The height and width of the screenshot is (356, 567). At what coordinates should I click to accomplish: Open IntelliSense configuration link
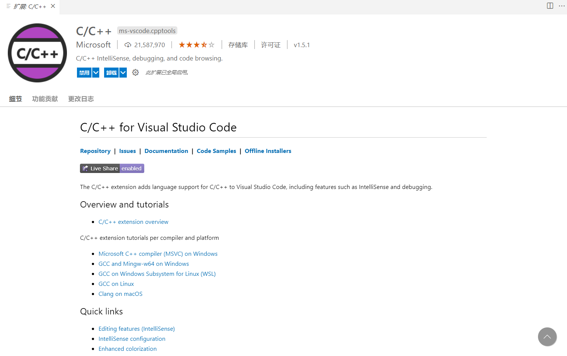click(x=132, y=339)
